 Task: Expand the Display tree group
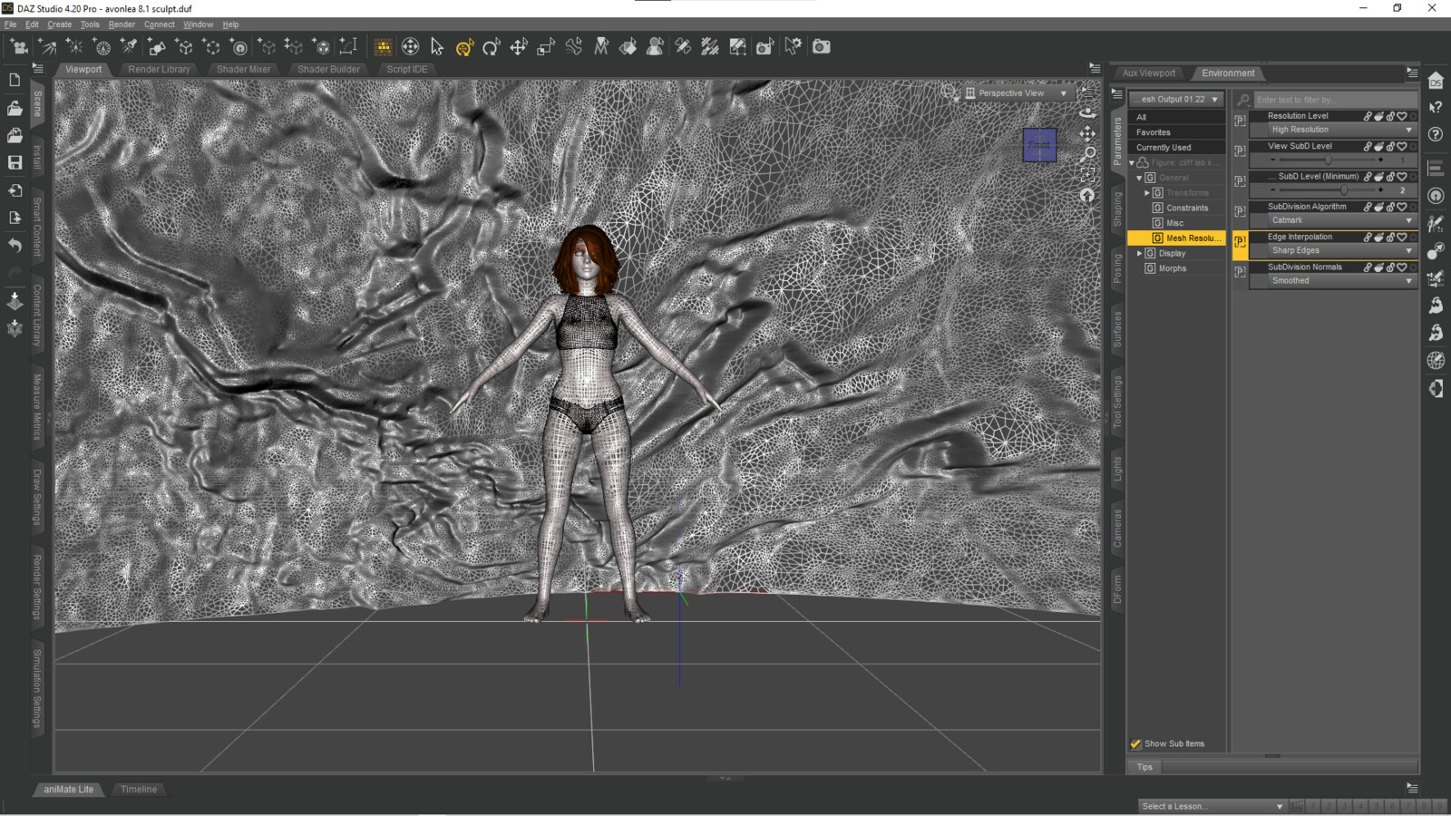[1140, 253]
